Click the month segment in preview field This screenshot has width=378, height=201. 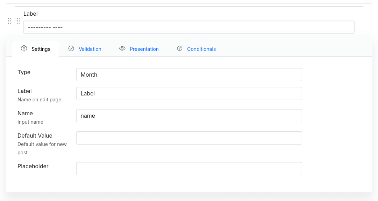(39, 27)
